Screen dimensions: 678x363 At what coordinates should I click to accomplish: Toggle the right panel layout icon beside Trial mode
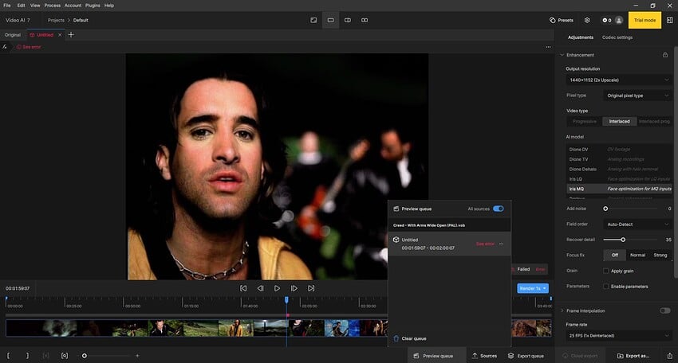pyautogui.click(x=670, y=20)
